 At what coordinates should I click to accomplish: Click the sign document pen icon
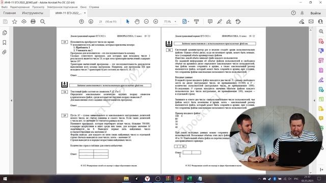pyautogui.click(x=229, y=21)
